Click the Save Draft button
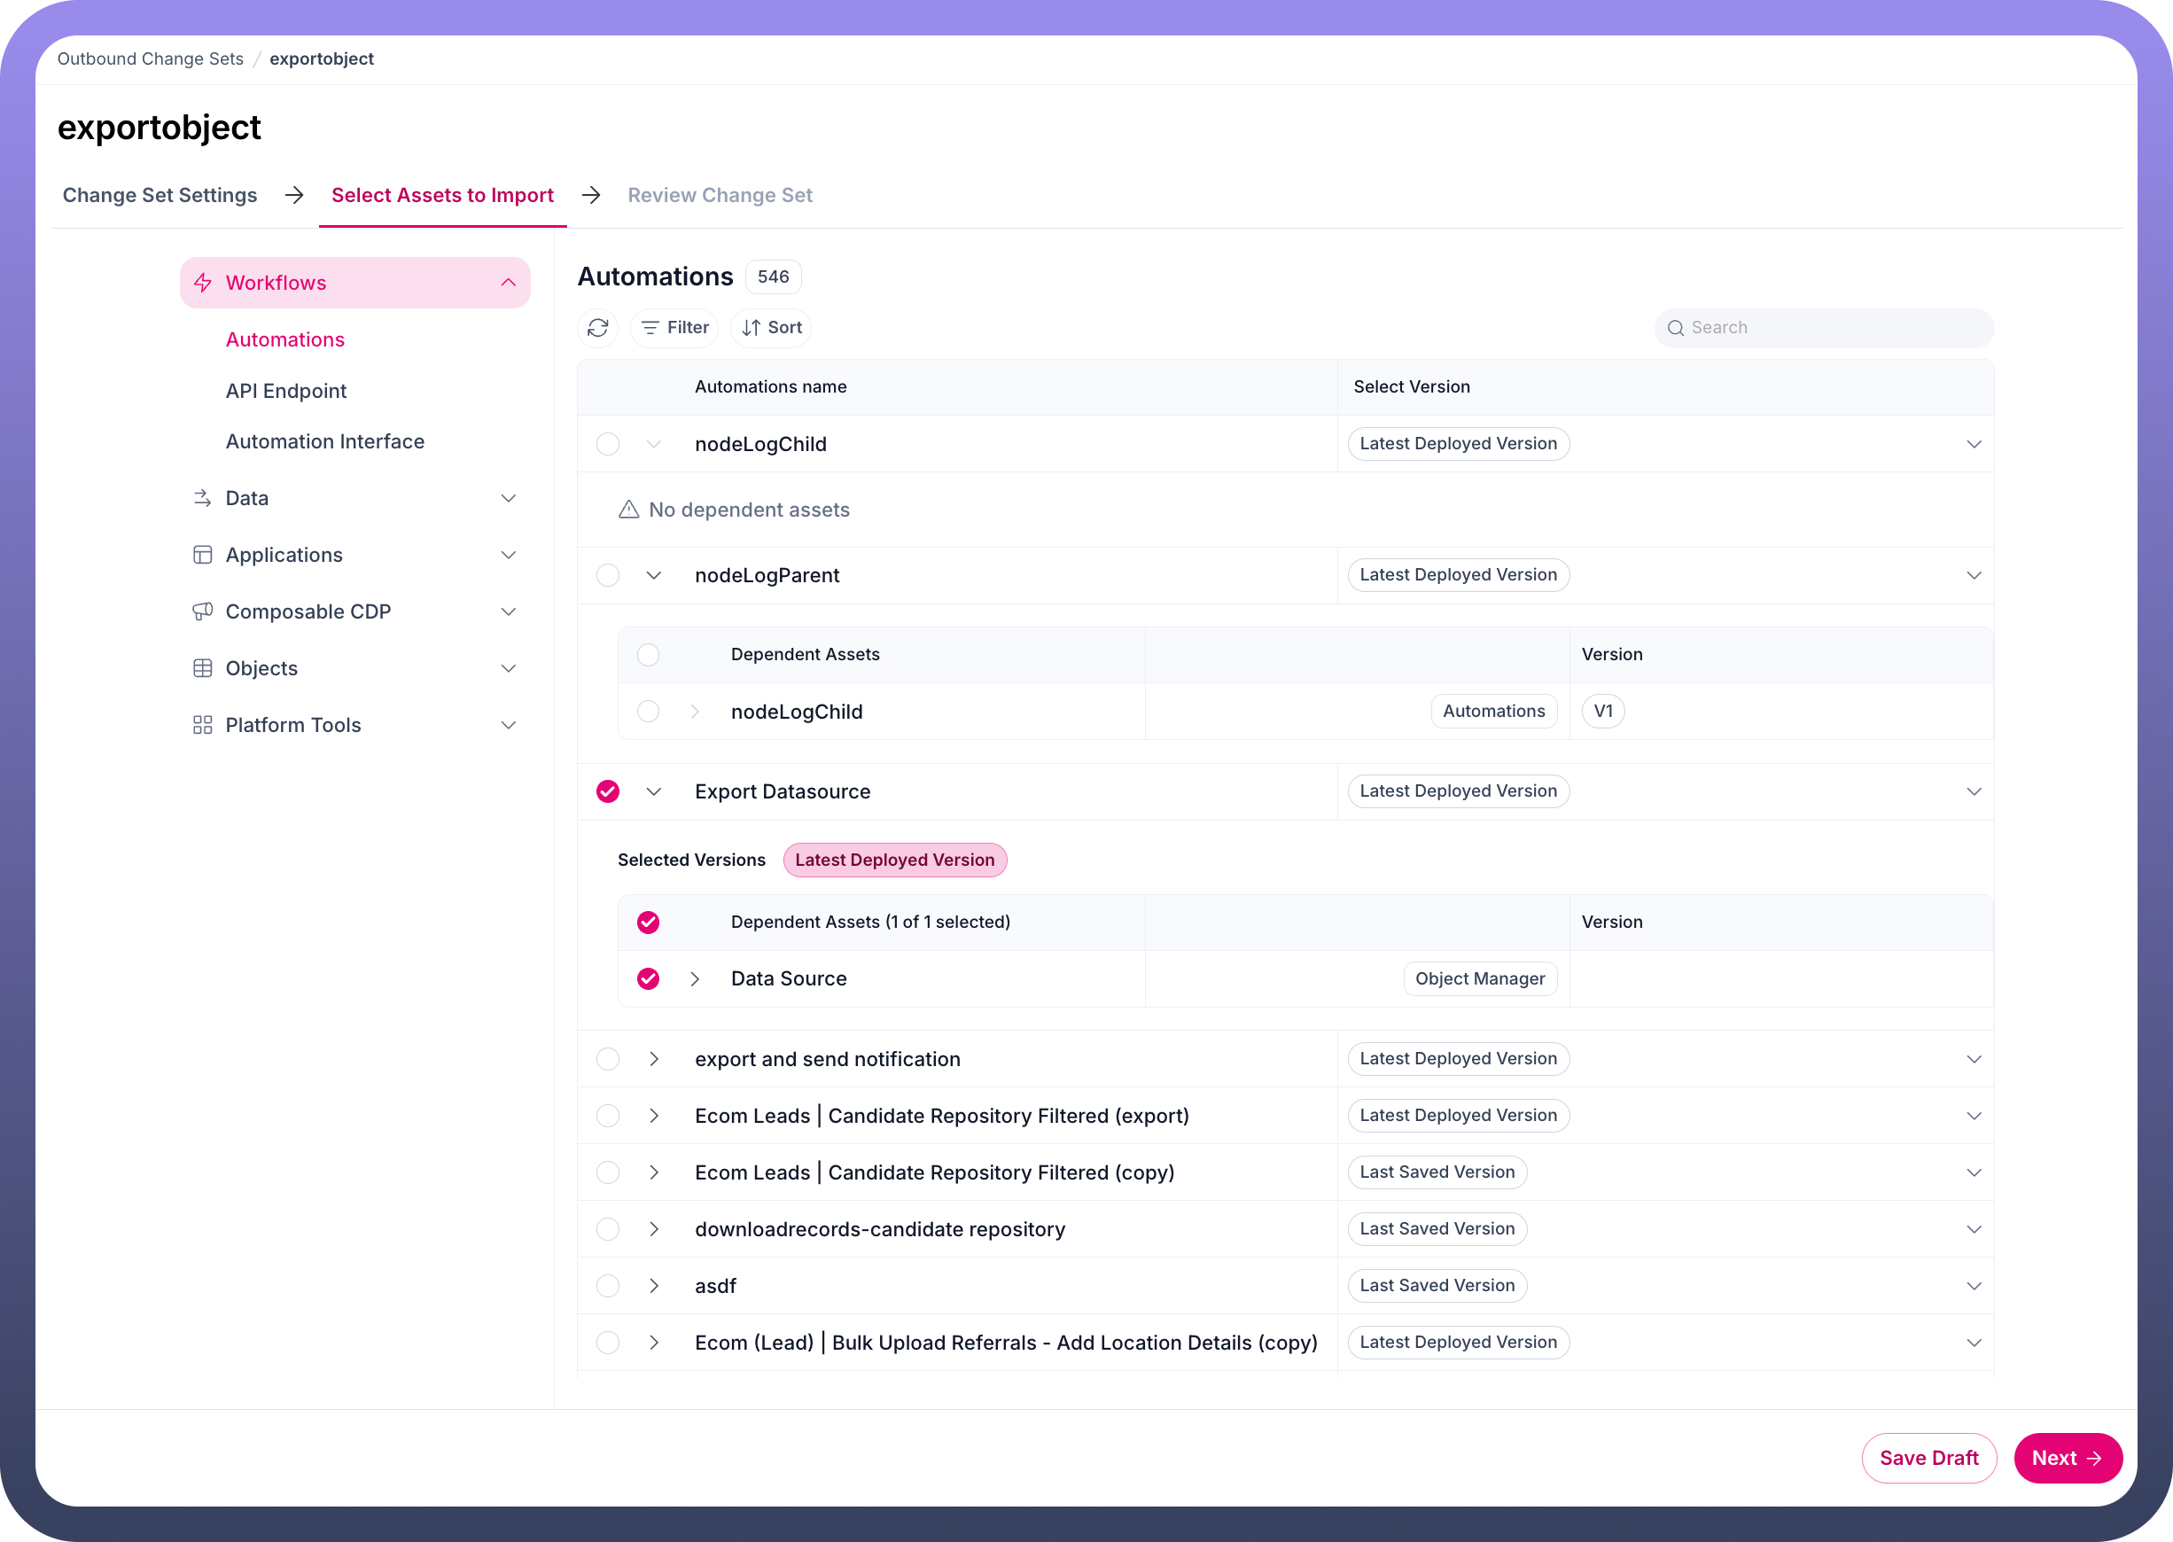 1928,1458
